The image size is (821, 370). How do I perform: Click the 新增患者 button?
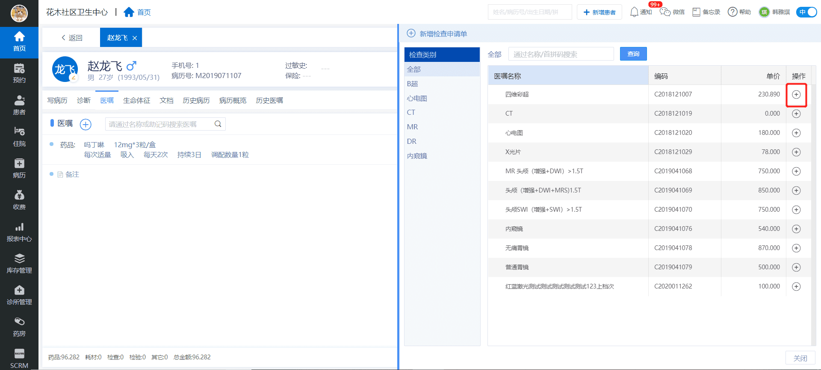click(x=600, y=12)
